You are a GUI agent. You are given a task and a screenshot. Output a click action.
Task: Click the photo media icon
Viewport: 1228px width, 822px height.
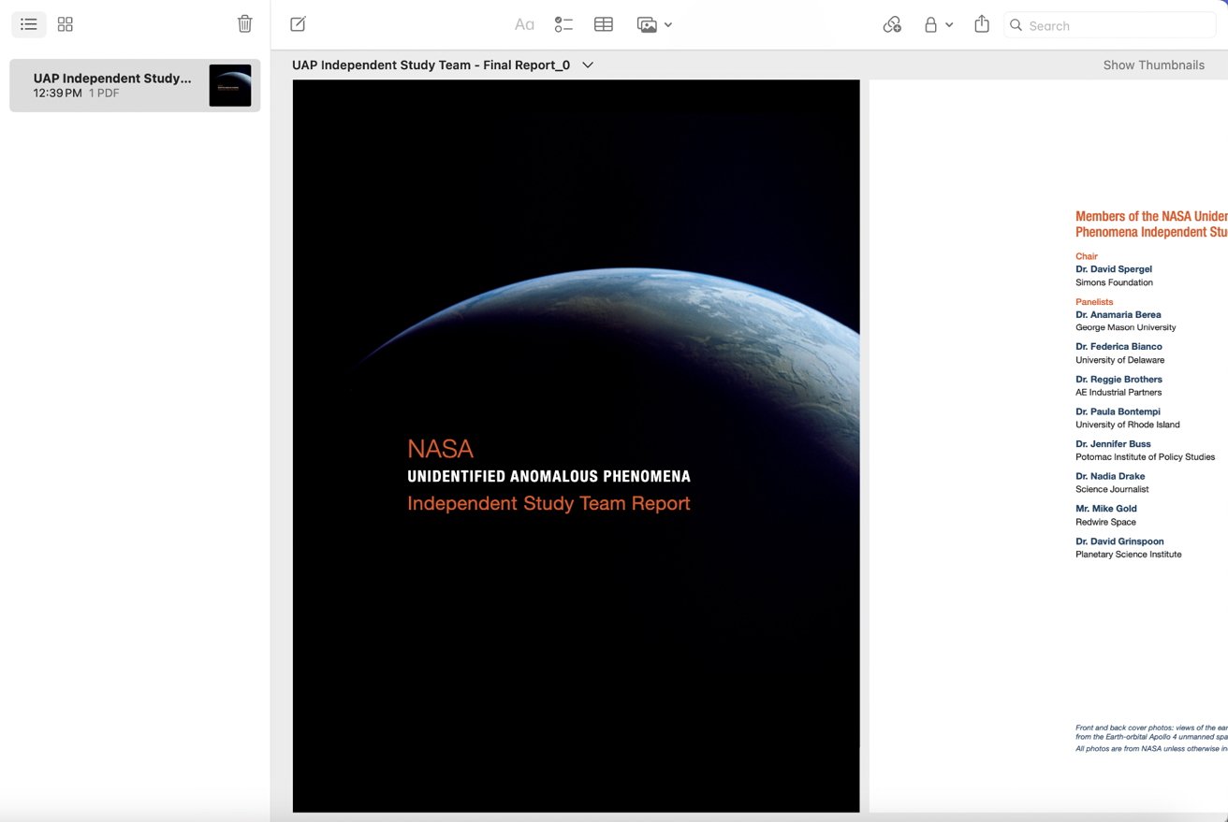coord(647,25)
